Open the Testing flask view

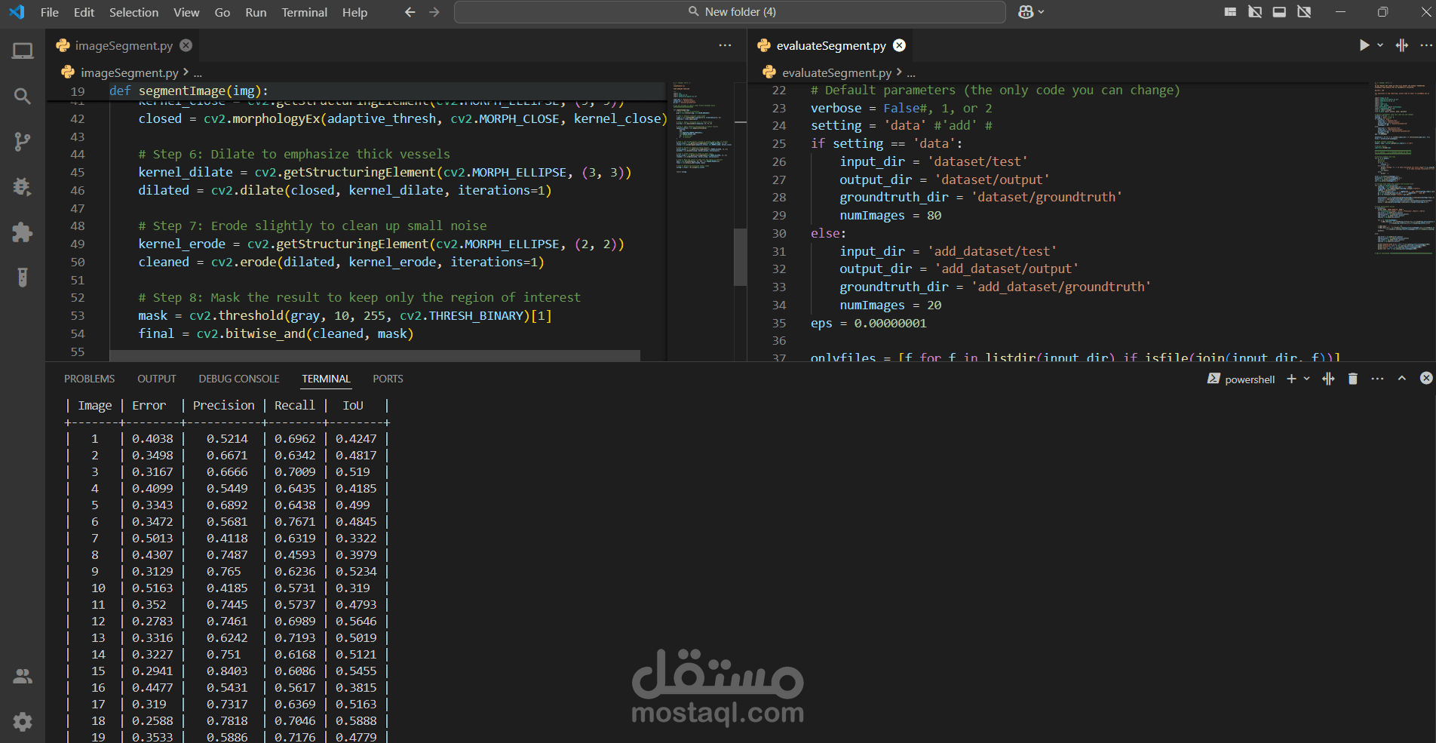tap(23, 277)
